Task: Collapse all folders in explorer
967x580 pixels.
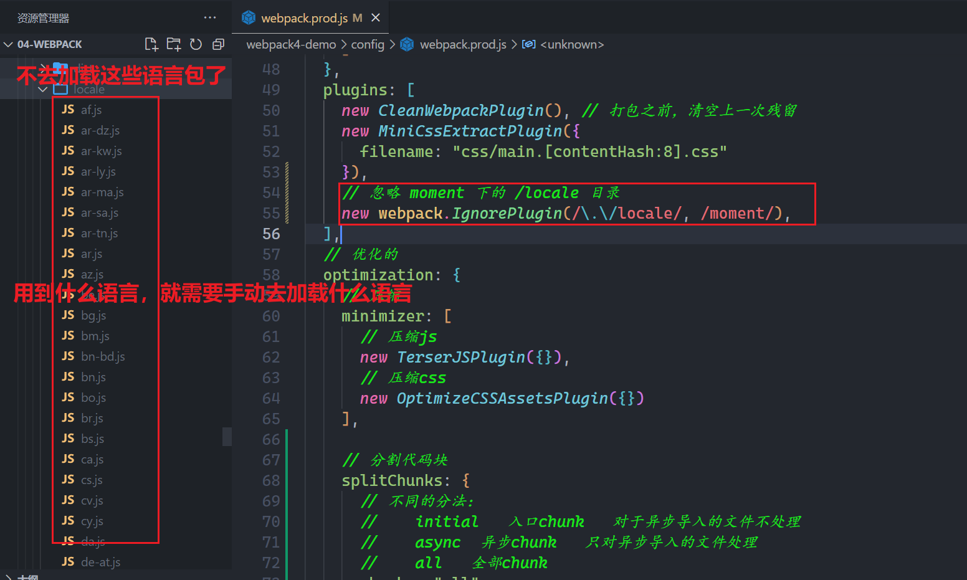Action: point(218,44)
